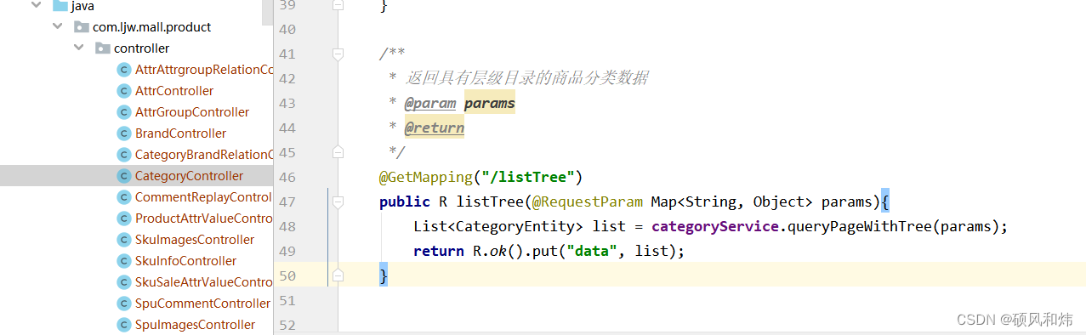
Task: Click the @return tag in Javadoc
Action: 435,128
